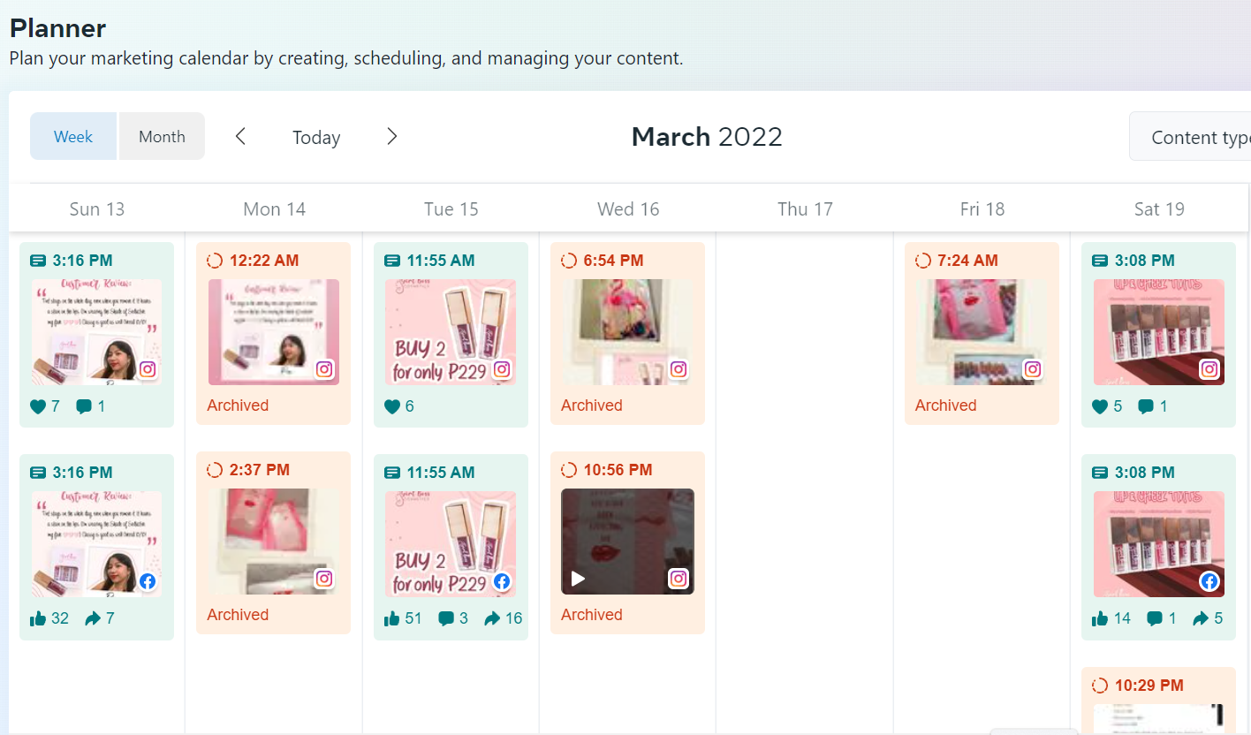
Task: Select the Mon 14 column header
Action: click(x=274, y=209)
